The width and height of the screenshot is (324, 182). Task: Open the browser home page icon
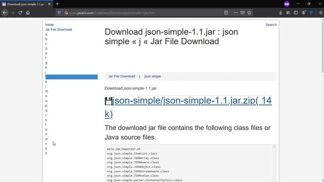tap(28, 13)
